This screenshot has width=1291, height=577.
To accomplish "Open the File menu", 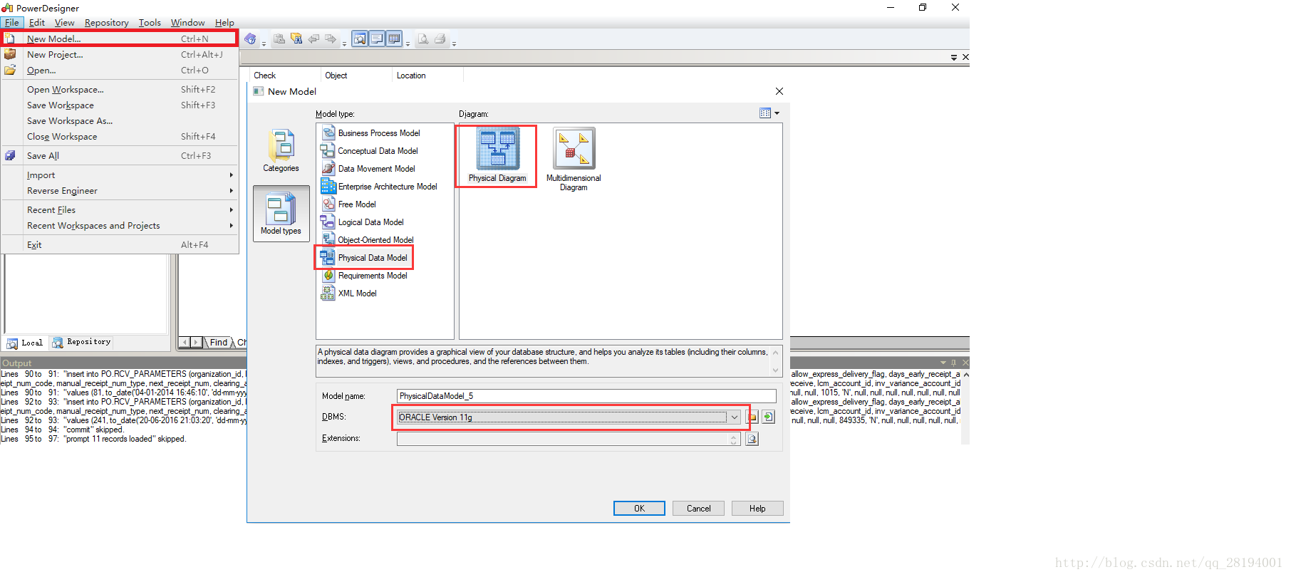I will (11, 23).
